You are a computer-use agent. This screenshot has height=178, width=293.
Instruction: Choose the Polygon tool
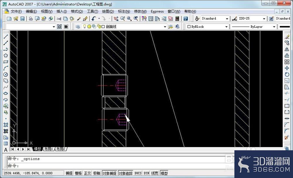[6, 55]
